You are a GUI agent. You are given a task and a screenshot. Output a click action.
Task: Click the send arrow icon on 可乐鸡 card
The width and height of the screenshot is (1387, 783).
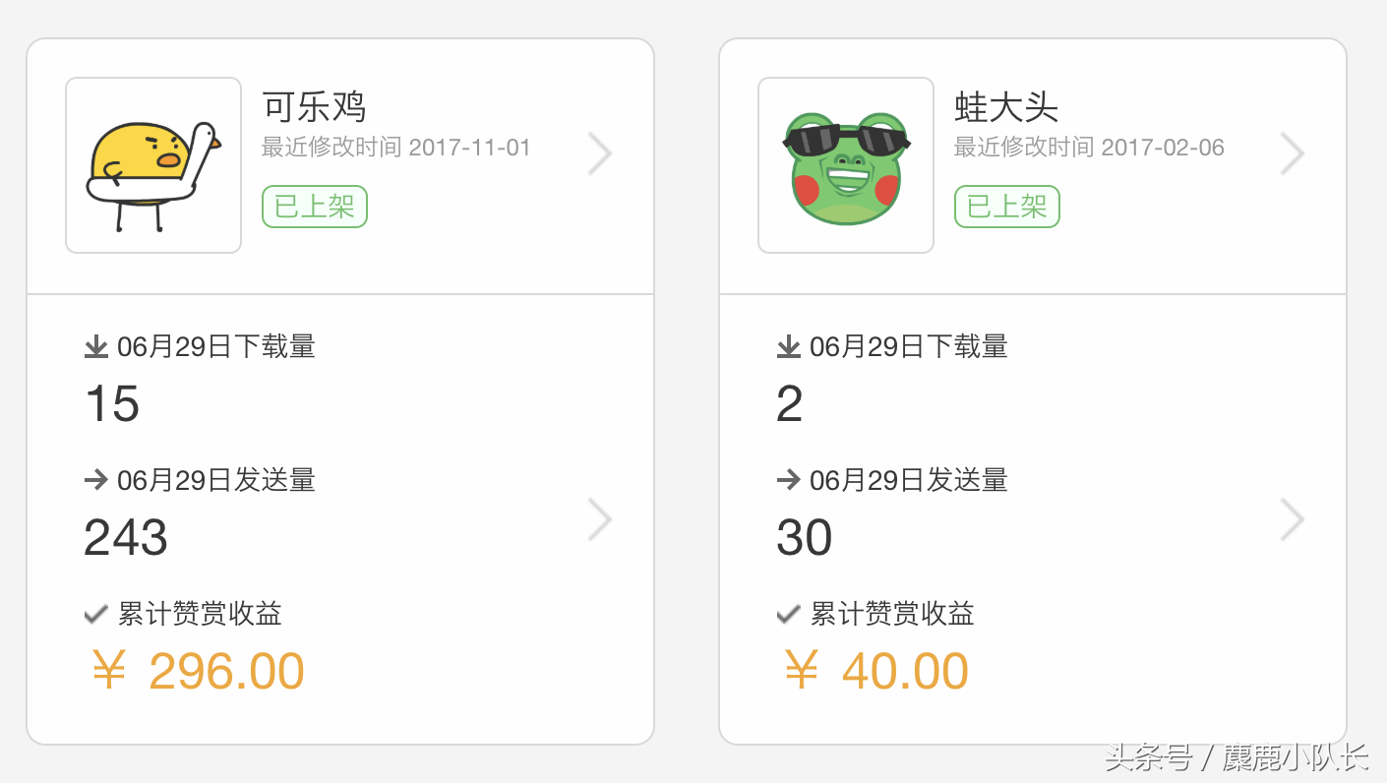95,480
